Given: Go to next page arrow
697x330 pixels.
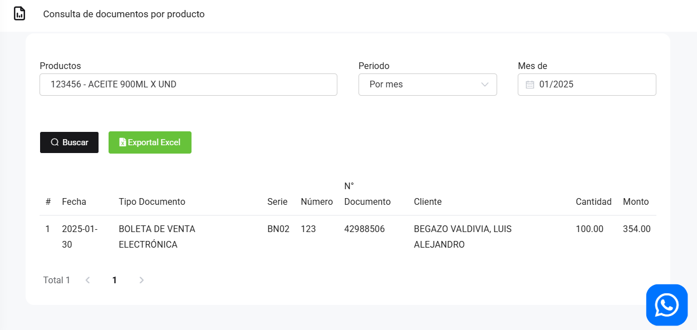Looking at the screenshot, I should 141,280.
